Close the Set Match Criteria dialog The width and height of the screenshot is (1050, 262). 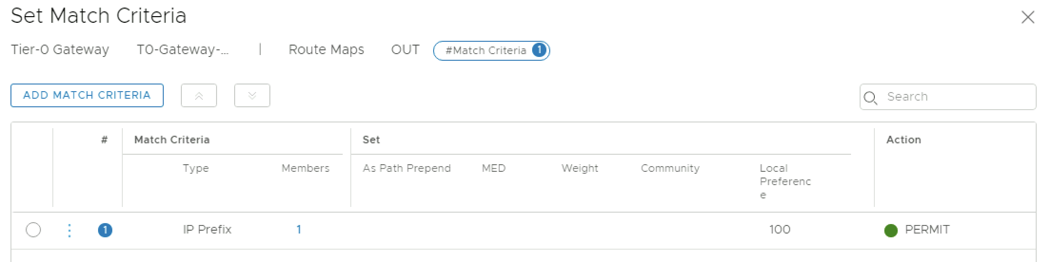point(1028,18)
